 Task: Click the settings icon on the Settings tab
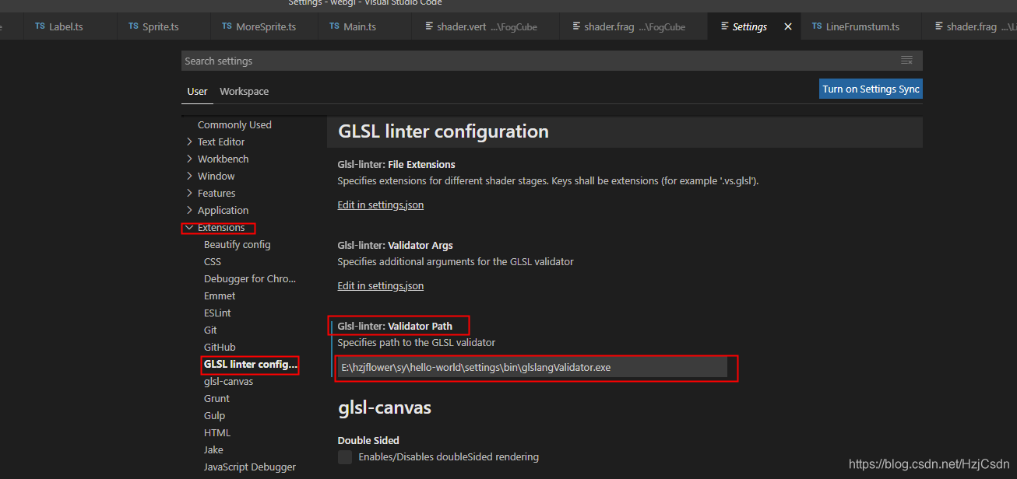point(725,26)
